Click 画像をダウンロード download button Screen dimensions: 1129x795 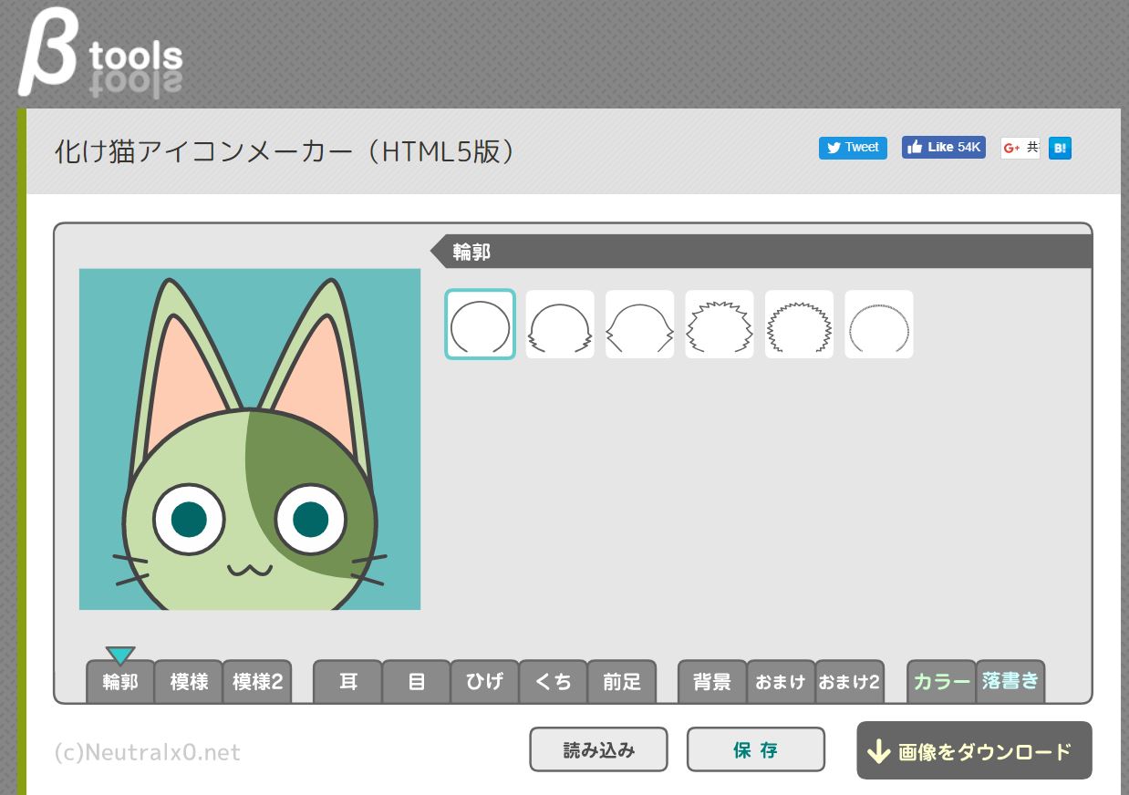pyautogui.click(x=973, y=751)
